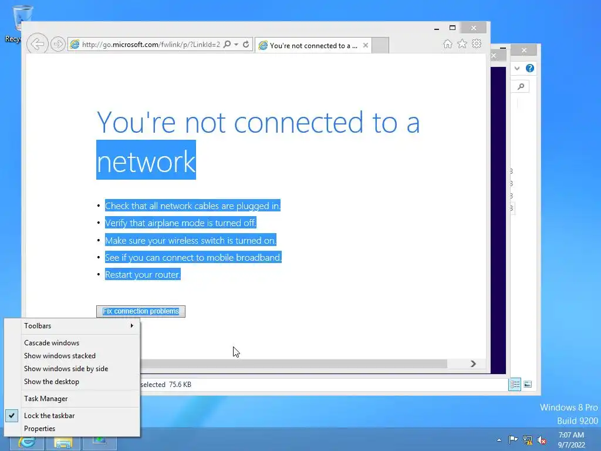This screenshot has height=451, width=601.
Task: Maximize the Internet Explorer window
Action: 453,28
